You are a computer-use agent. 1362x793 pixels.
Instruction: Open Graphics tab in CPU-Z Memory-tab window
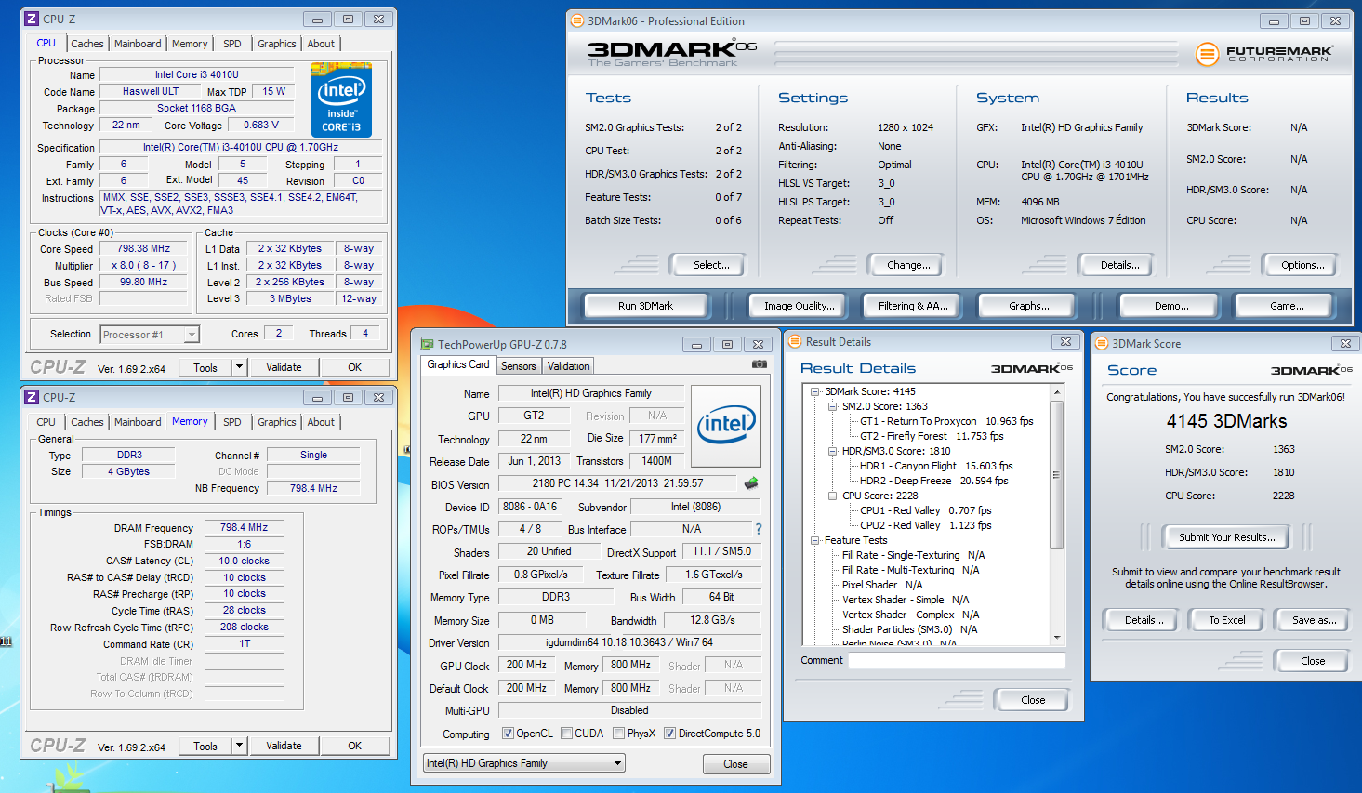coord(277,422)
